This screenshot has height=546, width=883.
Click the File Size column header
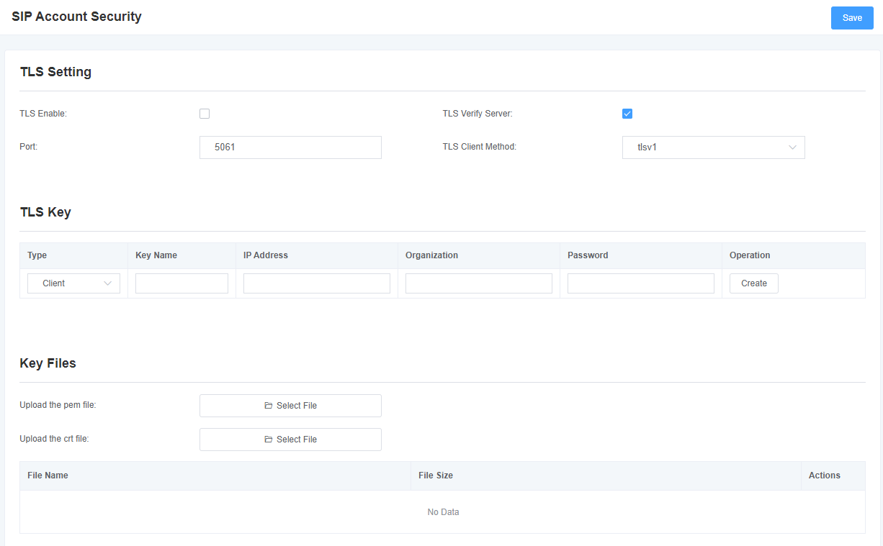click(x=436, y=476)
